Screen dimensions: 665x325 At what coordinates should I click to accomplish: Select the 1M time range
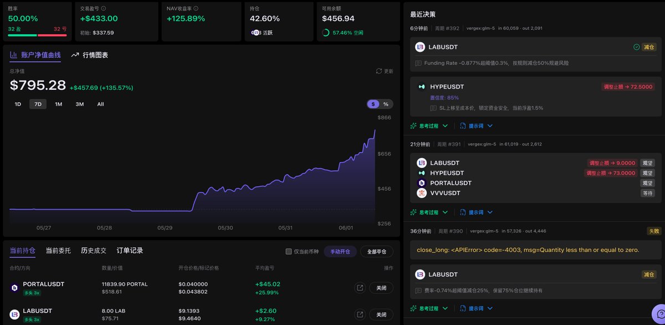click(x=59, y=104)
